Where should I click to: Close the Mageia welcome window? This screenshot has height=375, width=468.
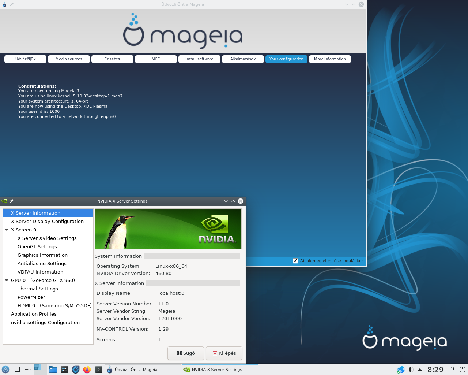[x=361, y=4]
